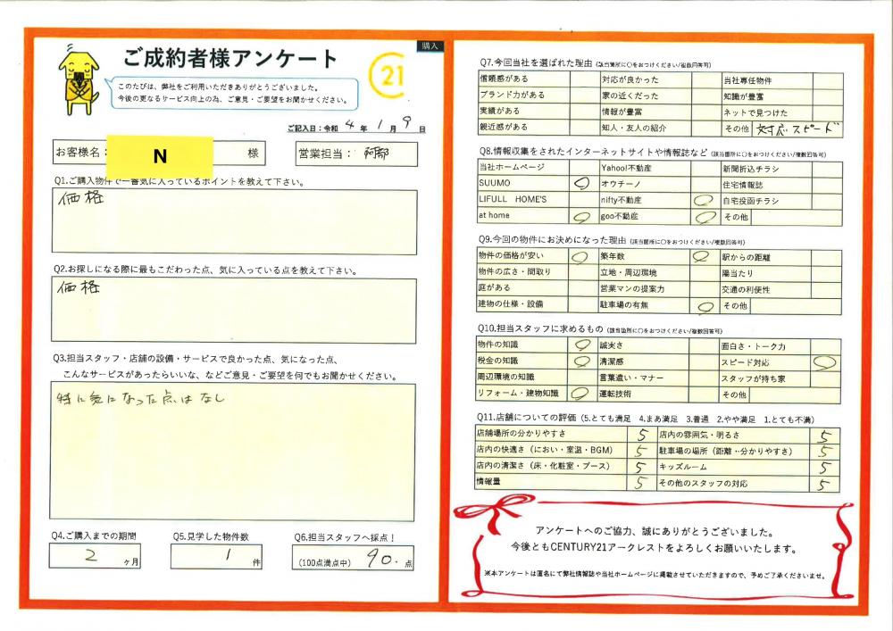Click the Q1 answer box containing 価格
Image resolution: width=893 pixels, height=631 pixels.
pos(233,222)
